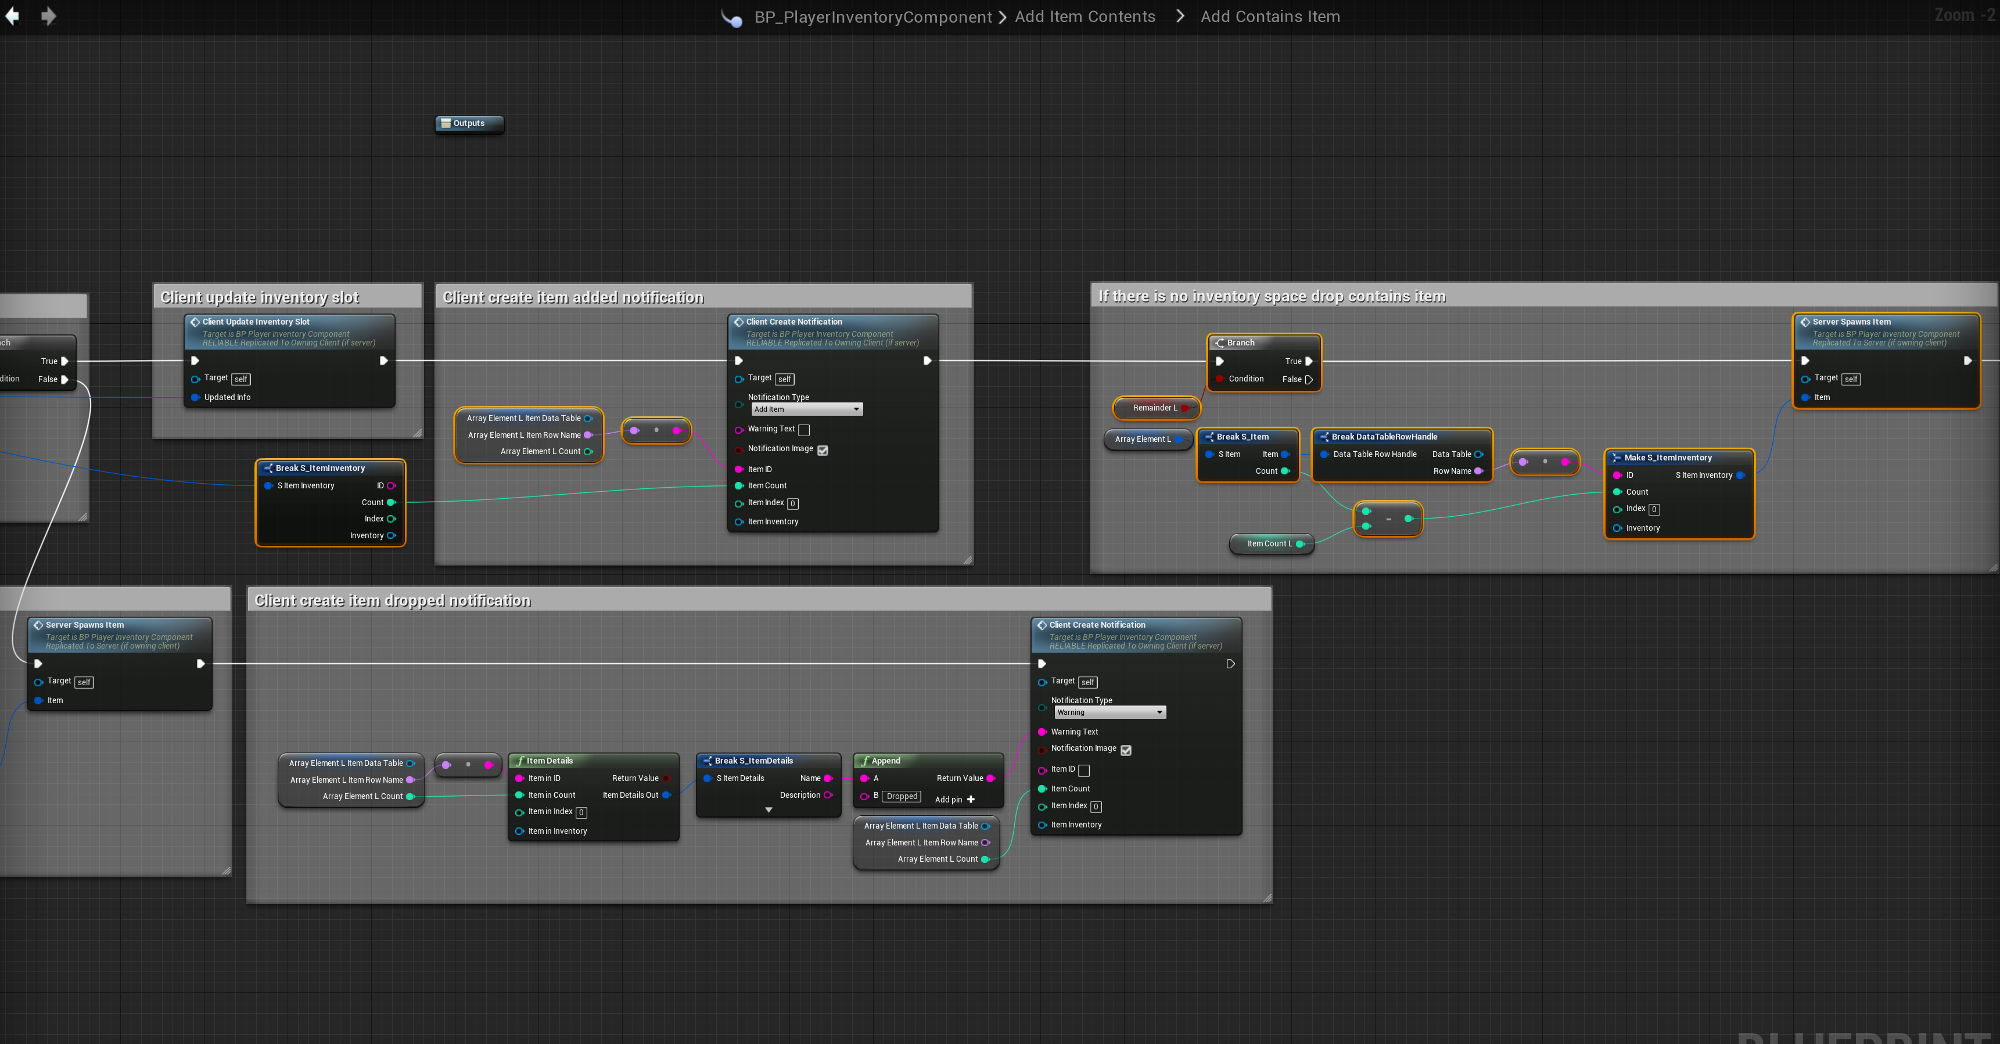
Task: Click the Dropped text field on Append
Action: click(x=902, y=797)
